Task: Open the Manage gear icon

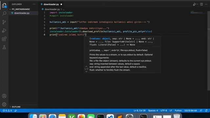Action: [4, 104]
